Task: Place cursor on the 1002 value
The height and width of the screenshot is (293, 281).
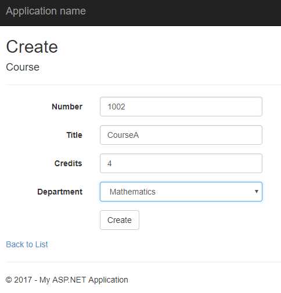Action: pyautogui.click(x=116, y=107)
